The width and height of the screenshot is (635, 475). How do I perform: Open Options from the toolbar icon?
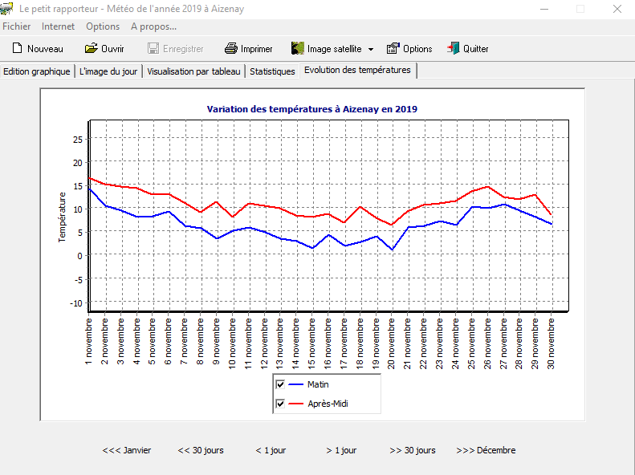(x=393, y=48)
